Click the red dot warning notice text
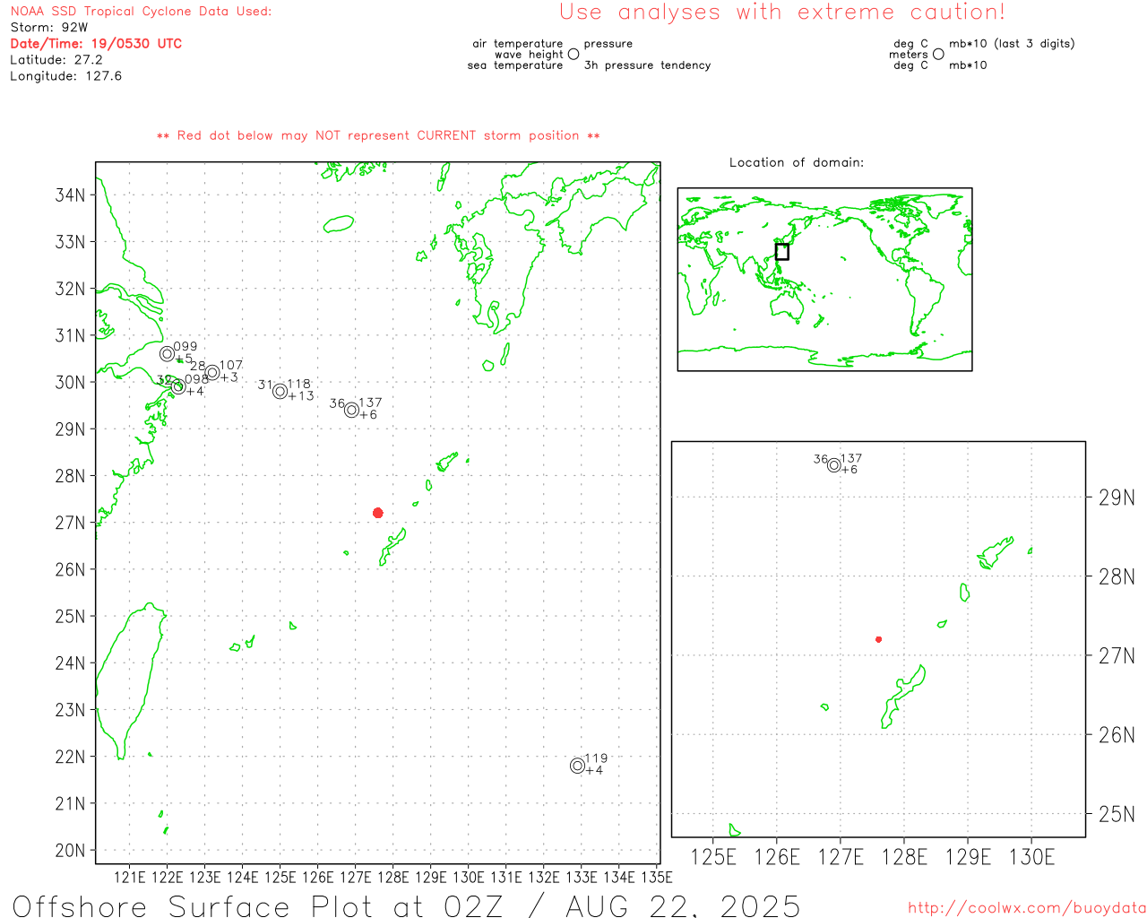This screenshot has height=918, width=1147. [378, 136]
